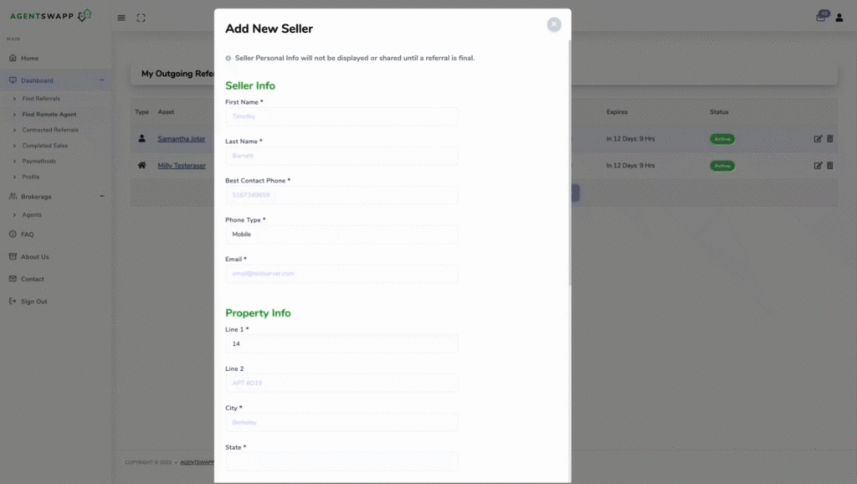Click the person icon in Samantha Joter row

pyautogui.click(x=141, y=138)
